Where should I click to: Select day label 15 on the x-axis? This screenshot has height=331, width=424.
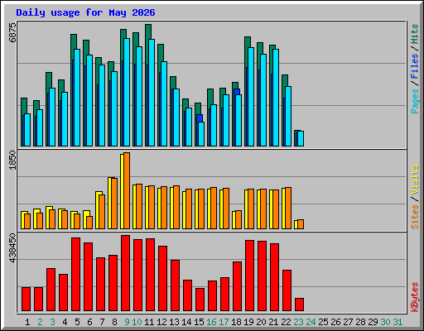[x=199, y=322]
